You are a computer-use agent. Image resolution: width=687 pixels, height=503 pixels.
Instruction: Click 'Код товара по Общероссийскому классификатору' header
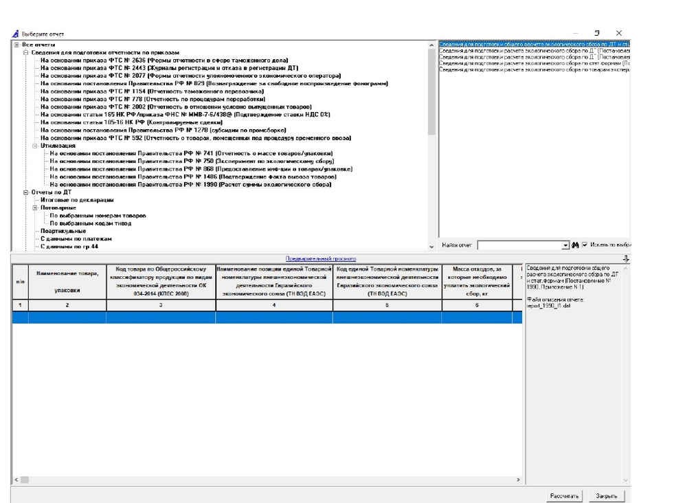tap(161, 282)
